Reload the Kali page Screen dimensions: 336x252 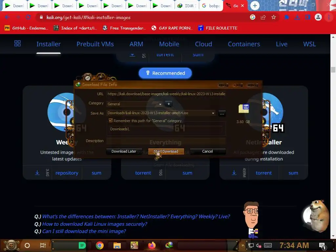tap(28, 17)
